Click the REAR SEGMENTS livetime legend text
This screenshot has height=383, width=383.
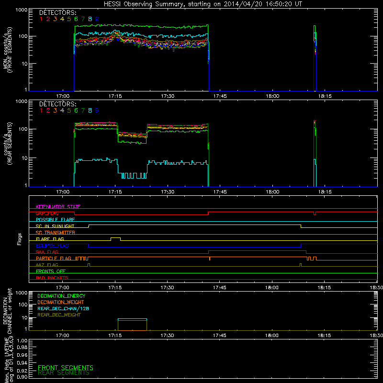[x=64, y=373]
